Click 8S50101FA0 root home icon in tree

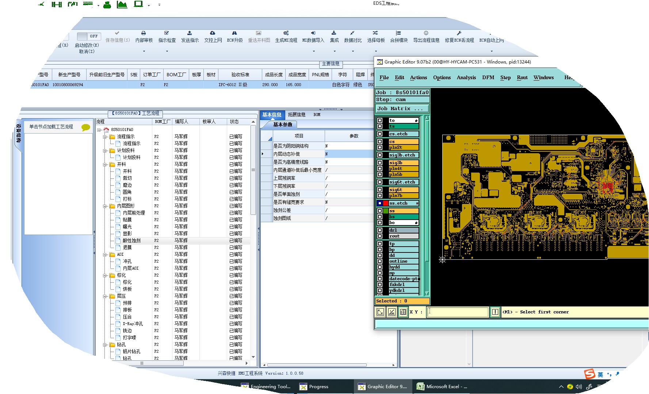[106, 130]
